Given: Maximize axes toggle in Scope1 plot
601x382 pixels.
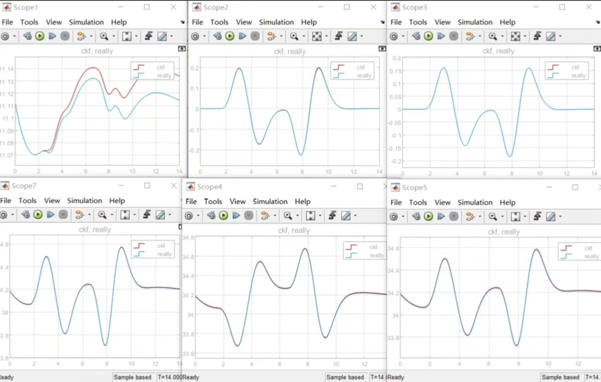Looking at the screenshot, I should pyautogui.click(x=181, y=49).
